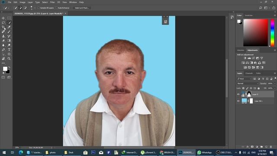The image size is (277, 156).
Task: Select the Healing Brush tool
Action: coord(3,32)
